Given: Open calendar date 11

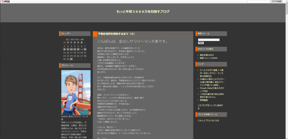Looking at the screenshot, I should 75,49.
